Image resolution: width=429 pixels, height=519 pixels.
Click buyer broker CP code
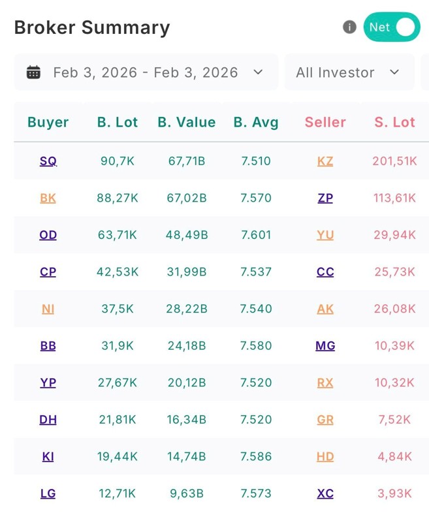point(48,272)
